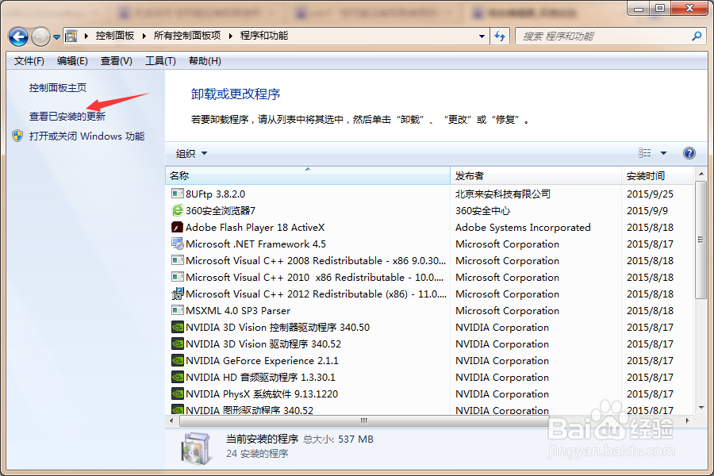Click the 8UFtp 3.8.2.0 icon
714x476 pixels.
(177, 194)
